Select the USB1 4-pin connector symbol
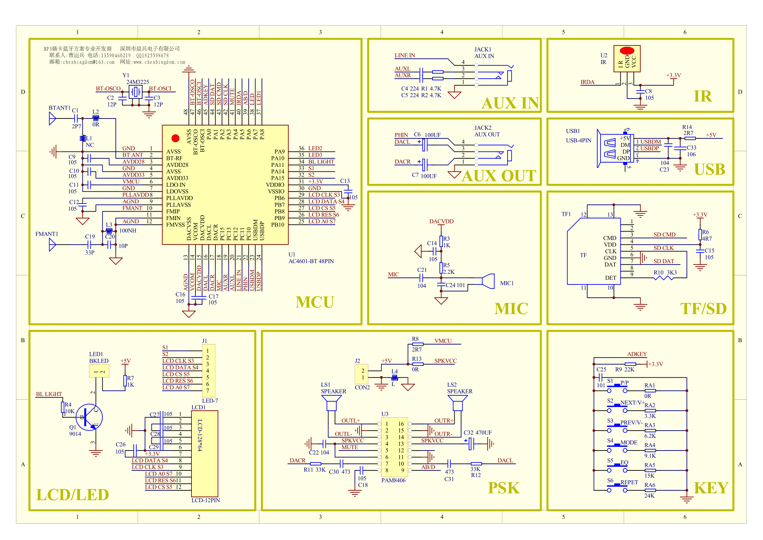Screen dimensions: 763x540 coord(615,148)
